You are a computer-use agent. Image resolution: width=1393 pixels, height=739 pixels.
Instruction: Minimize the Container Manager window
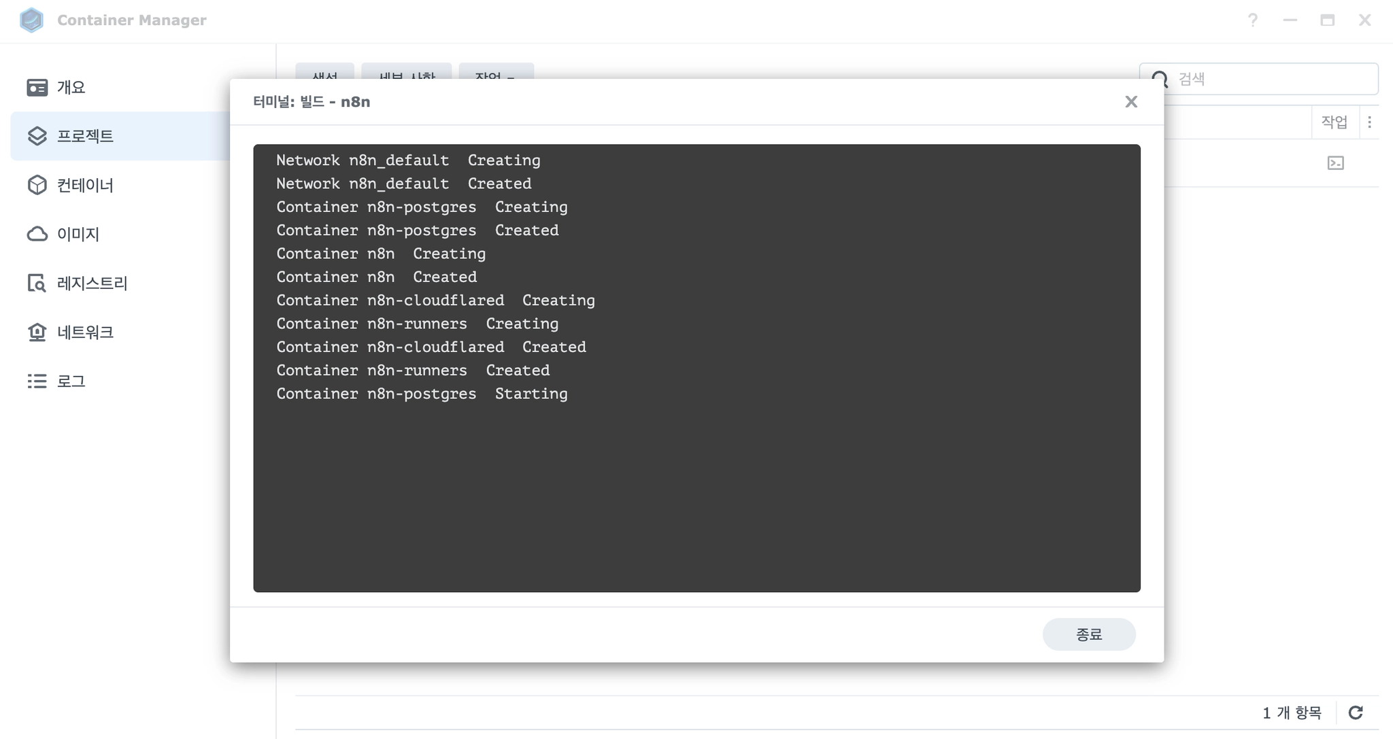(1290, 20)
